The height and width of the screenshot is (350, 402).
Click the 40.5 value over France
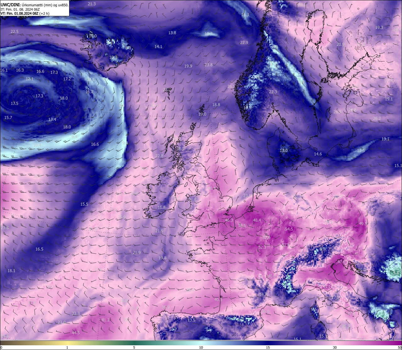pos(218,299)
